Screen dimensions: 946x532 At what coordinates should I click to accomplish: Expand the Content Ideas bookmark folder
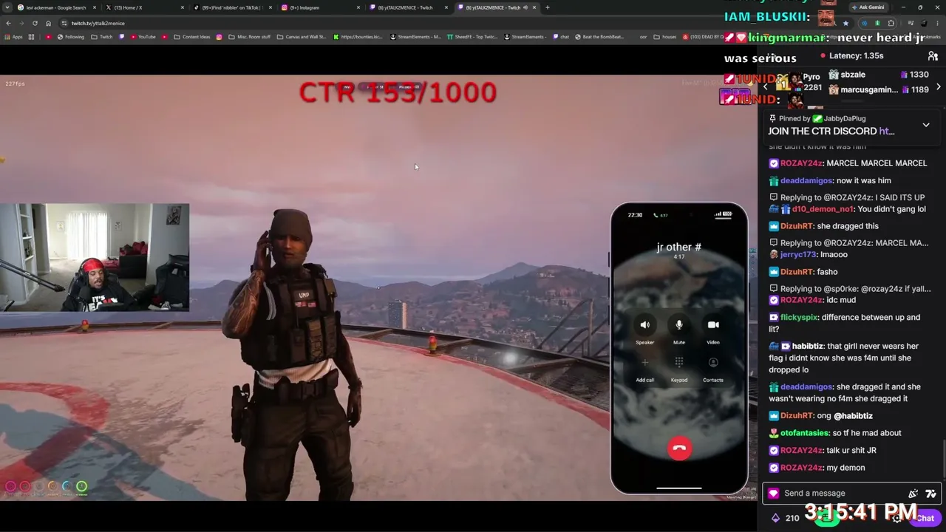[191, 37]
